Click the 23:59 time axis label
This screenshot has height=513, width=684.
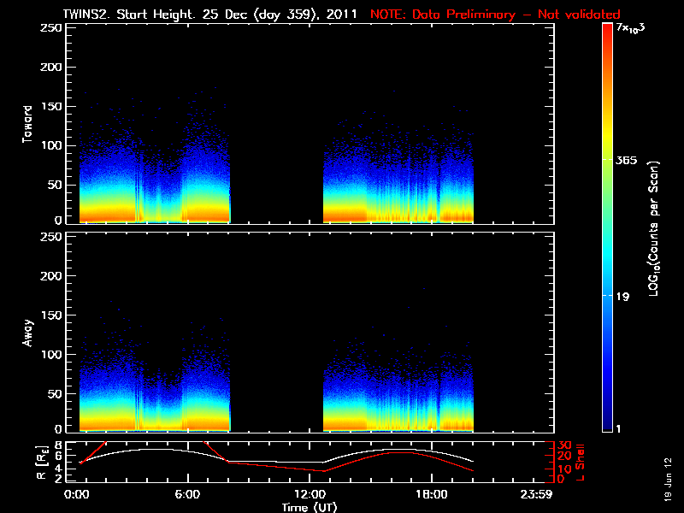click(x=537, y=494)
